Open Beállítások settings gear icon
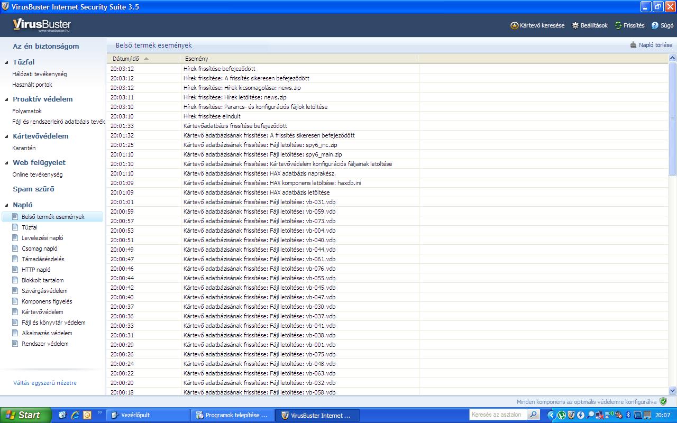 (x=575, y=25)
